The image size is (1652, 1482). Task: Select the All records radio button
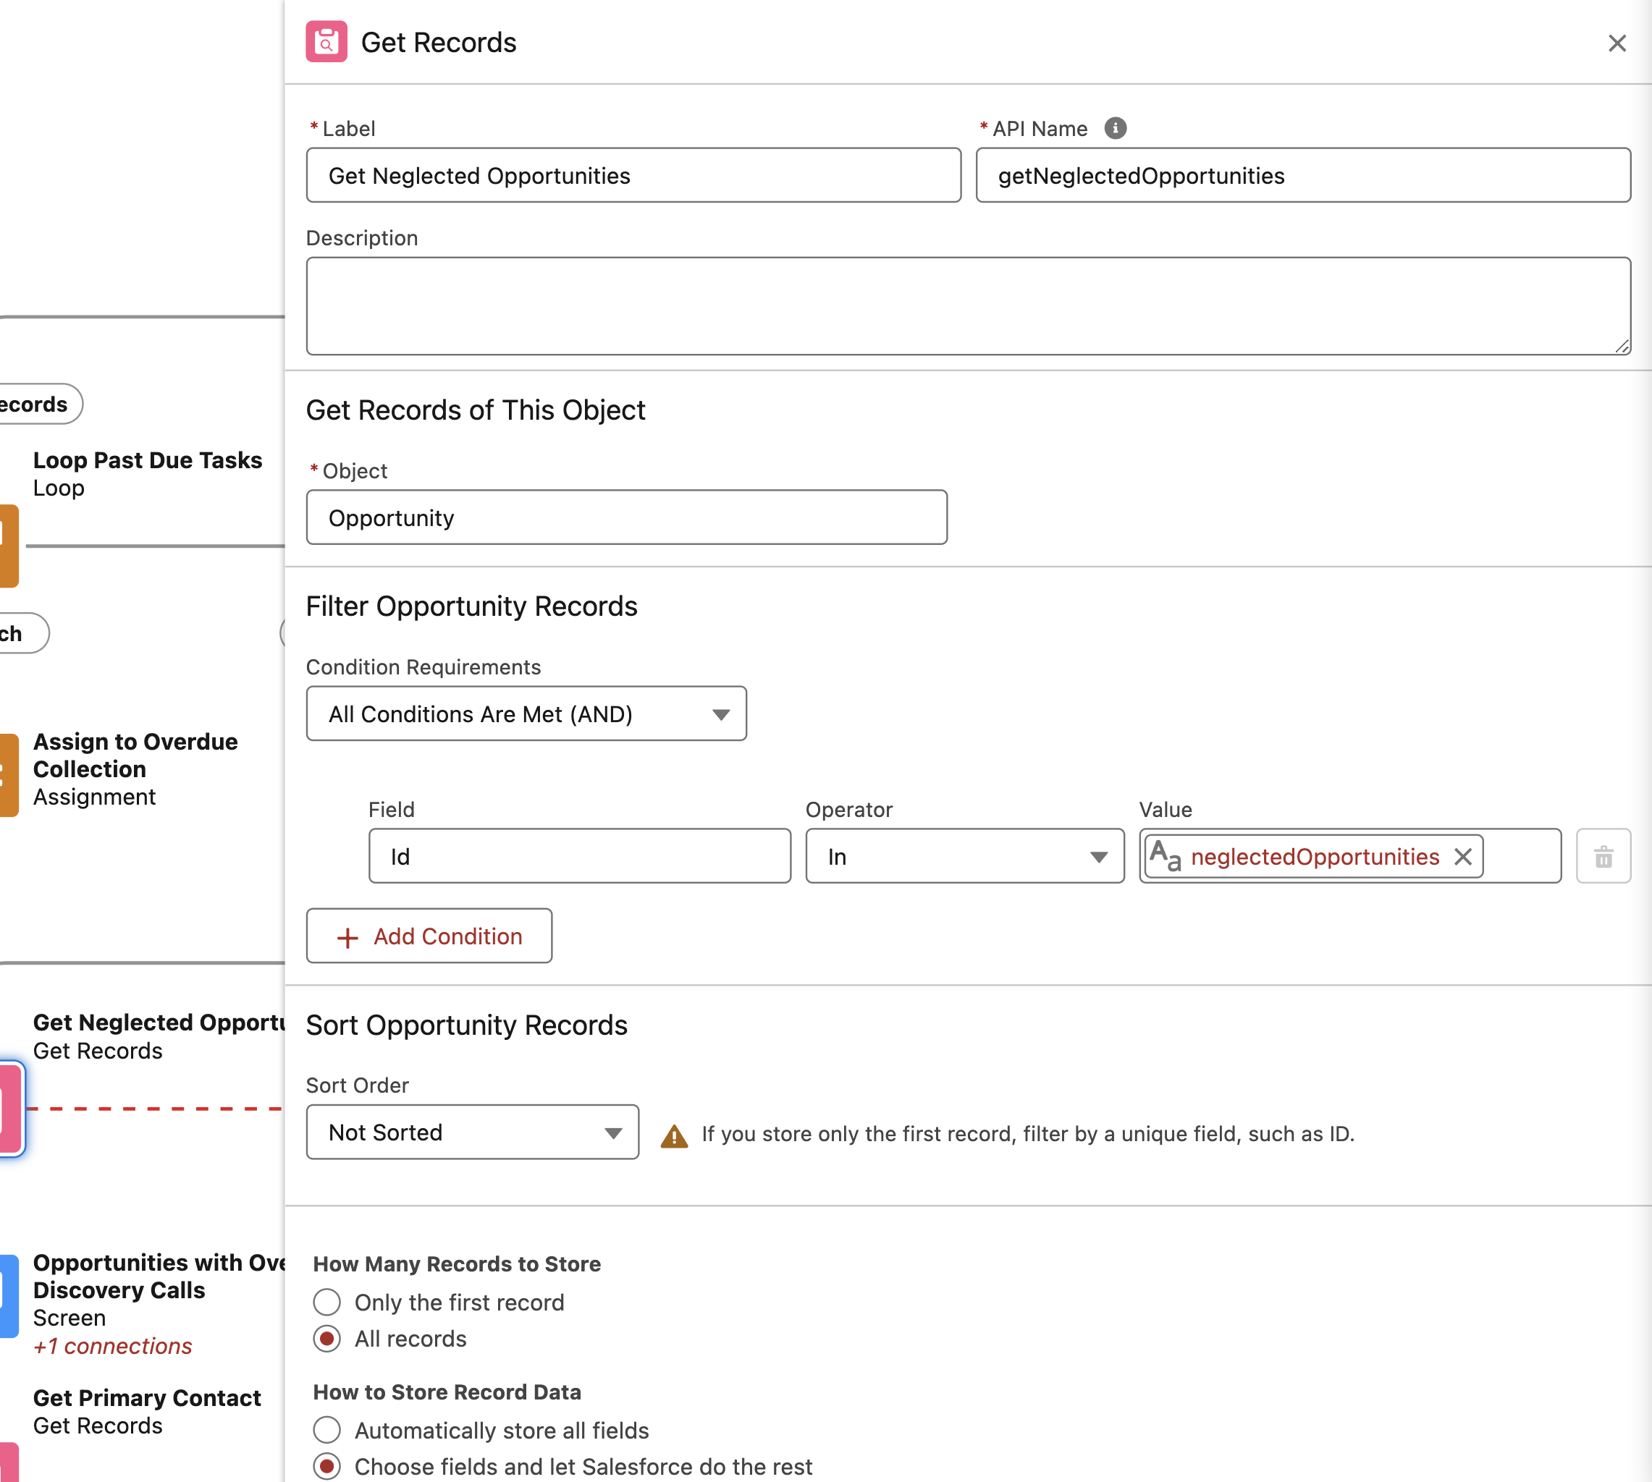pos(326,1339)
